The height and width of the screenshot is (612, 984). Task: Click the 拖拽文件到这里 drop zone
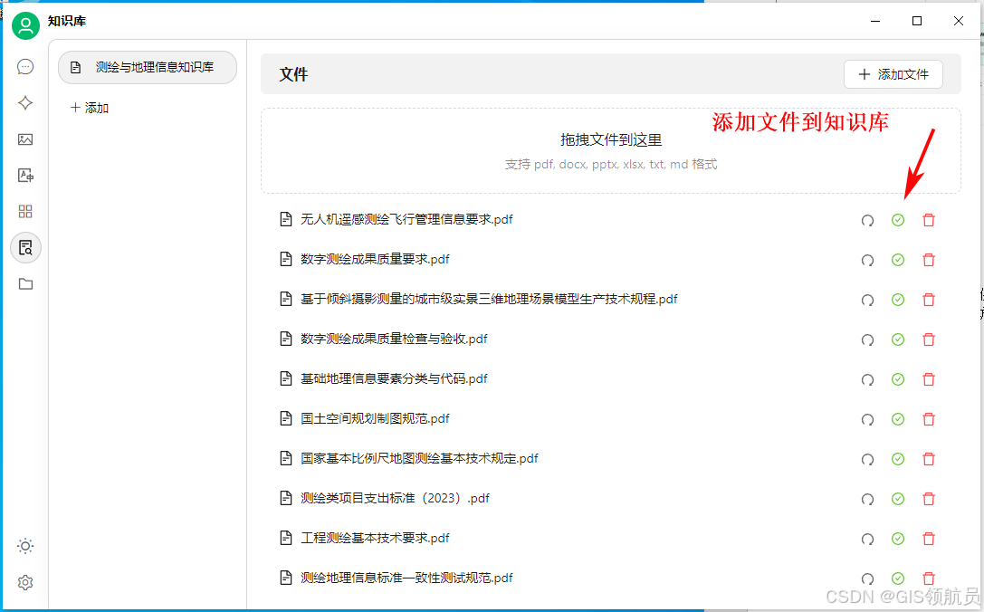pos(611,150)
